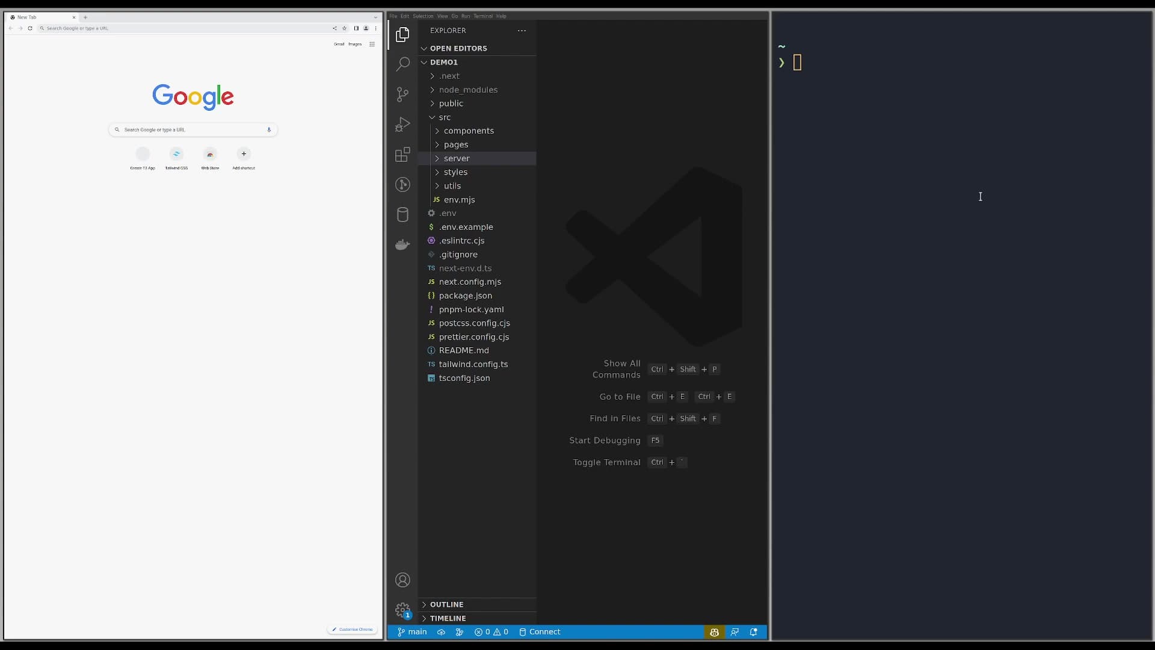
Task: Open Source Control view icon
Action: pyautogui.click(x=402, y=94)
